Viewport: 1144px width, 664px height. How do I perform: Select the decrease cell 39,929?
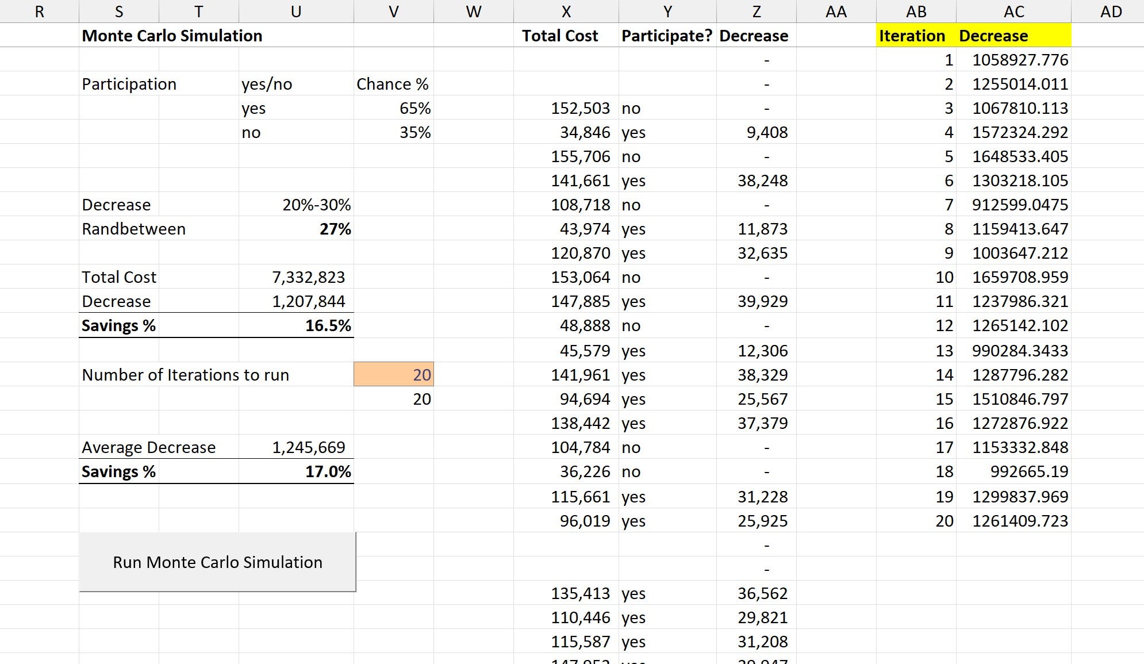pos(757,301)
